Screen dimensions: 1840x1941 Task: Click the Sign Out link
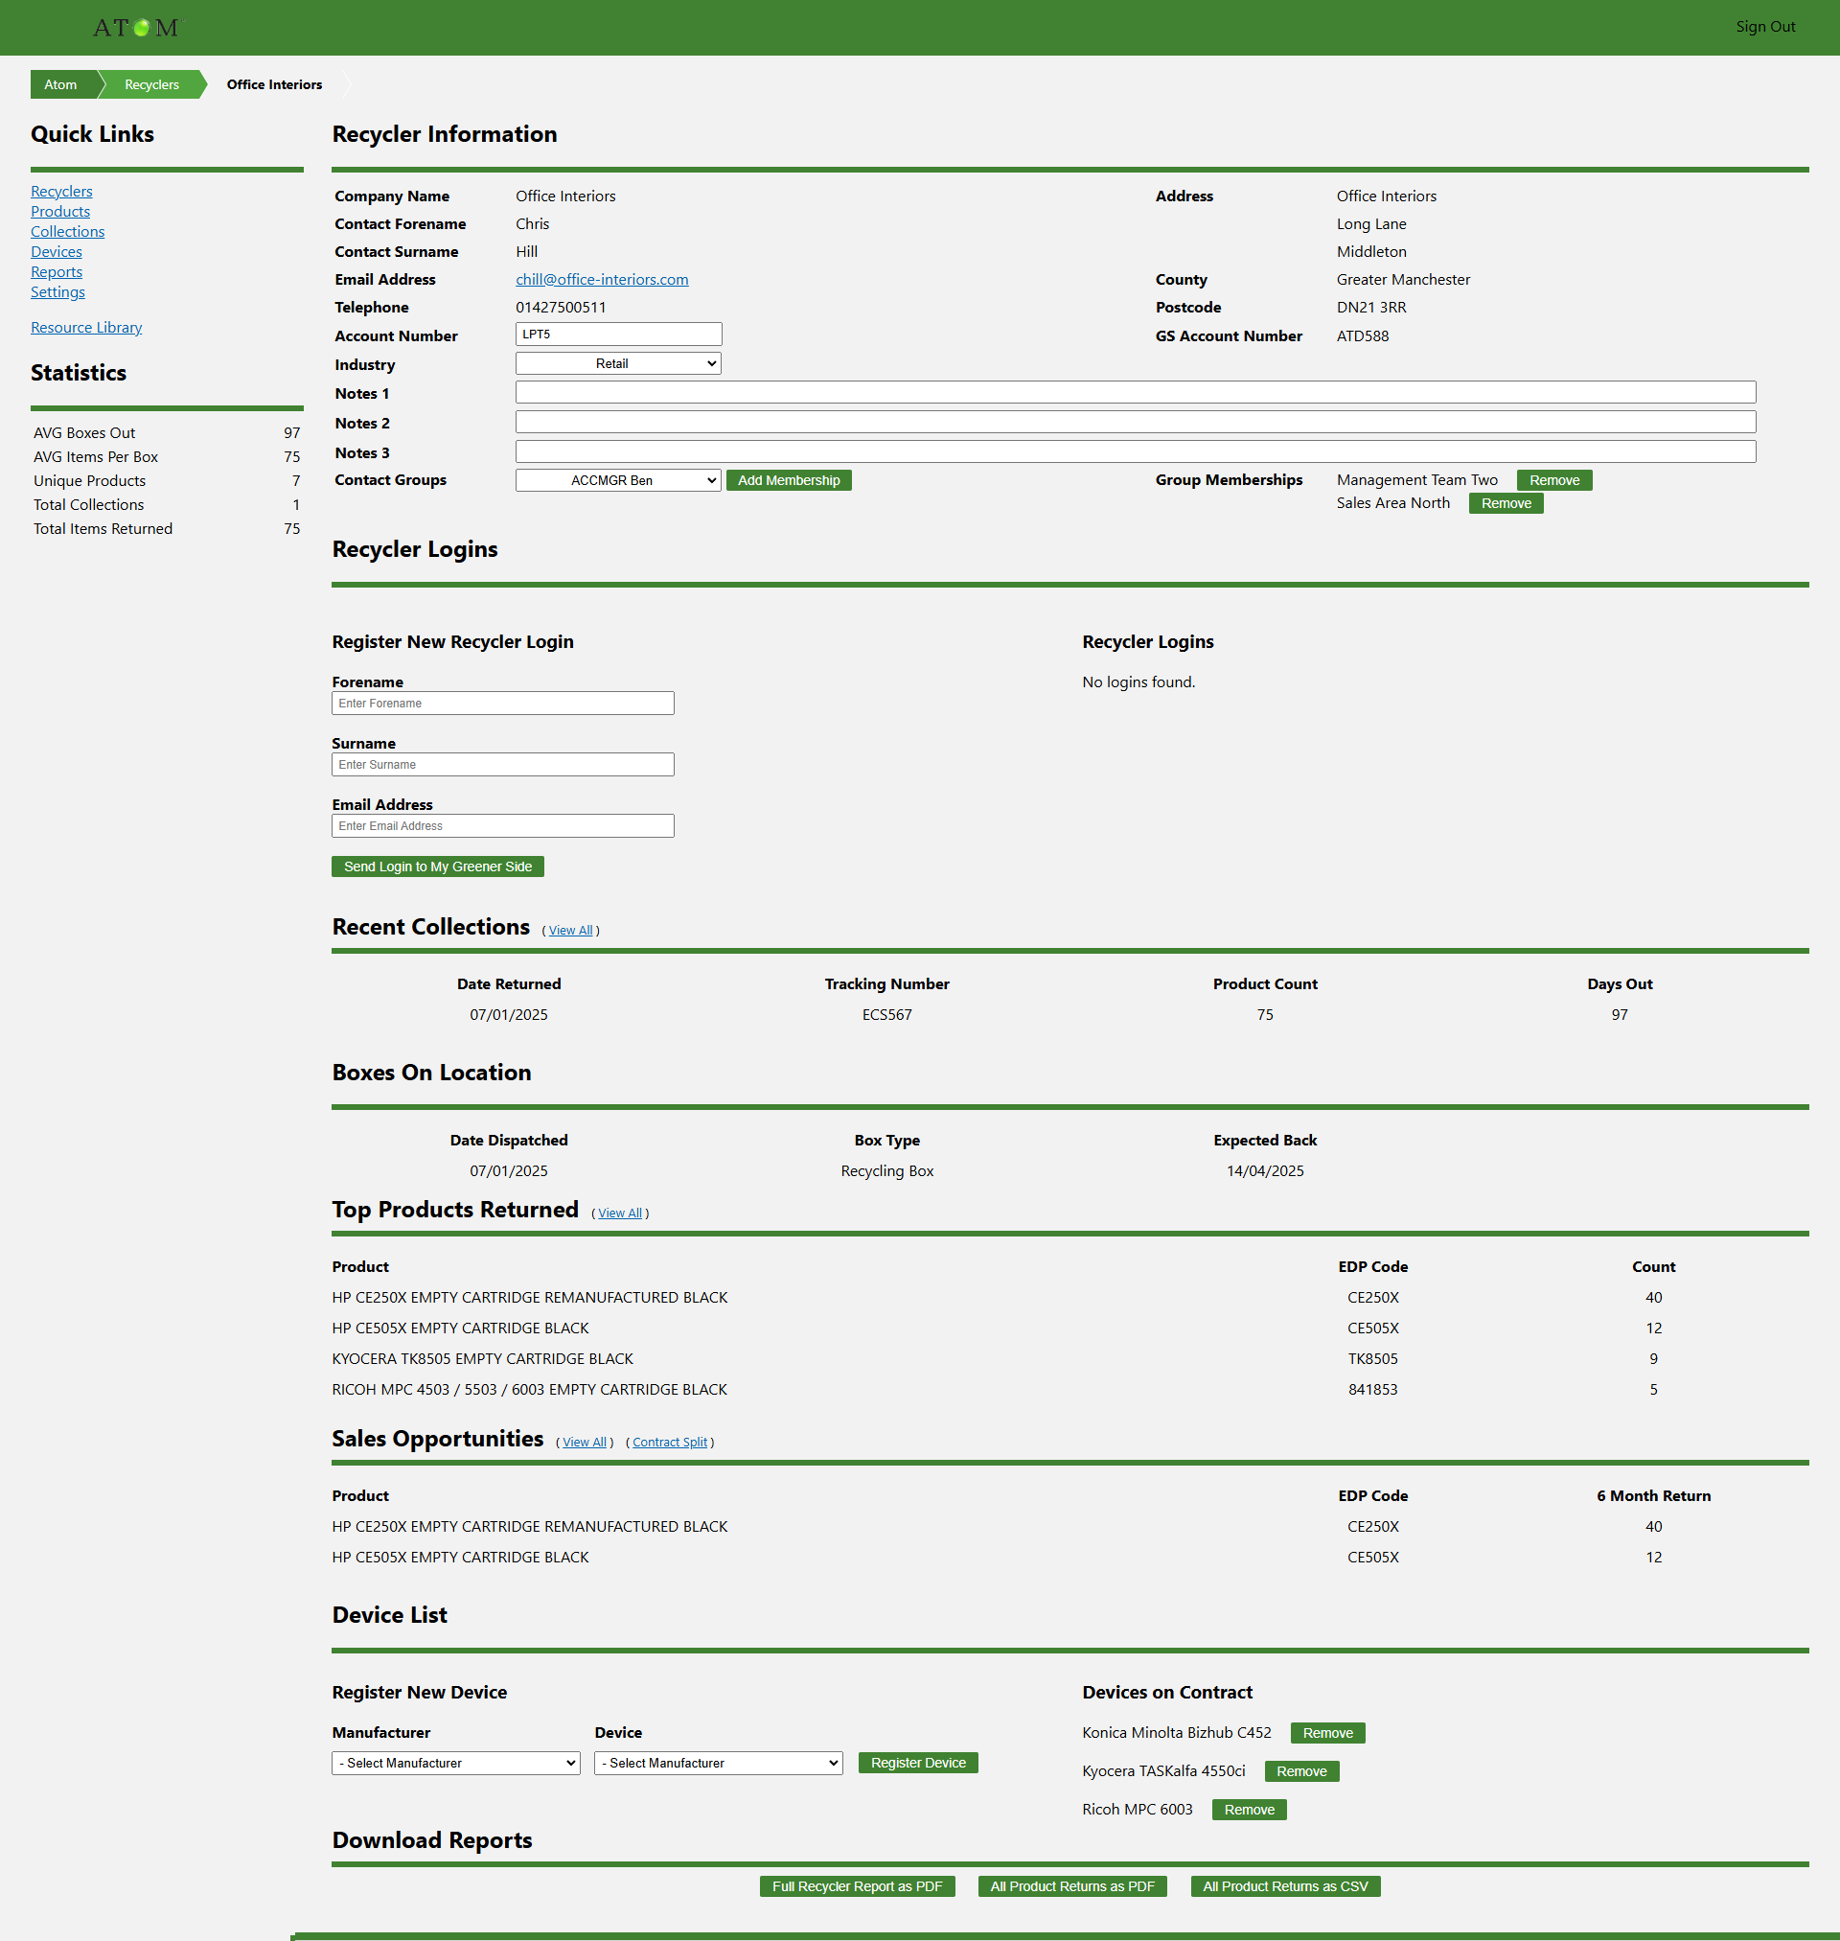pos(1764,27)
